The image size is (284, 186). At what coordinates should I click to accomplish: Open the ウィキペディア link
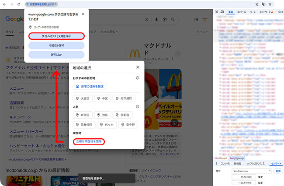(x=170, y=154)
